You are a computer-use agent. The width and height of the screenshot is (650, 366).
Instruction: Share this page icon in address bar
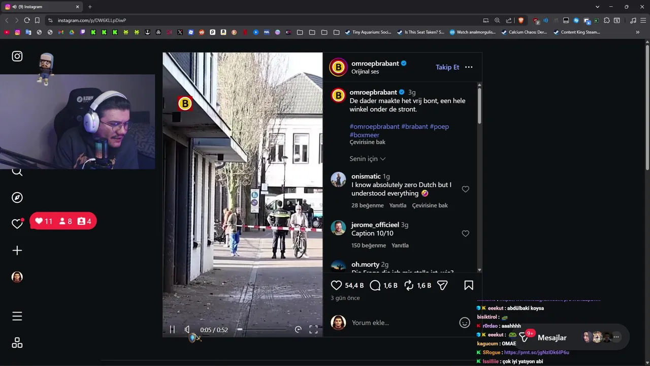click(x=509, y=20)
